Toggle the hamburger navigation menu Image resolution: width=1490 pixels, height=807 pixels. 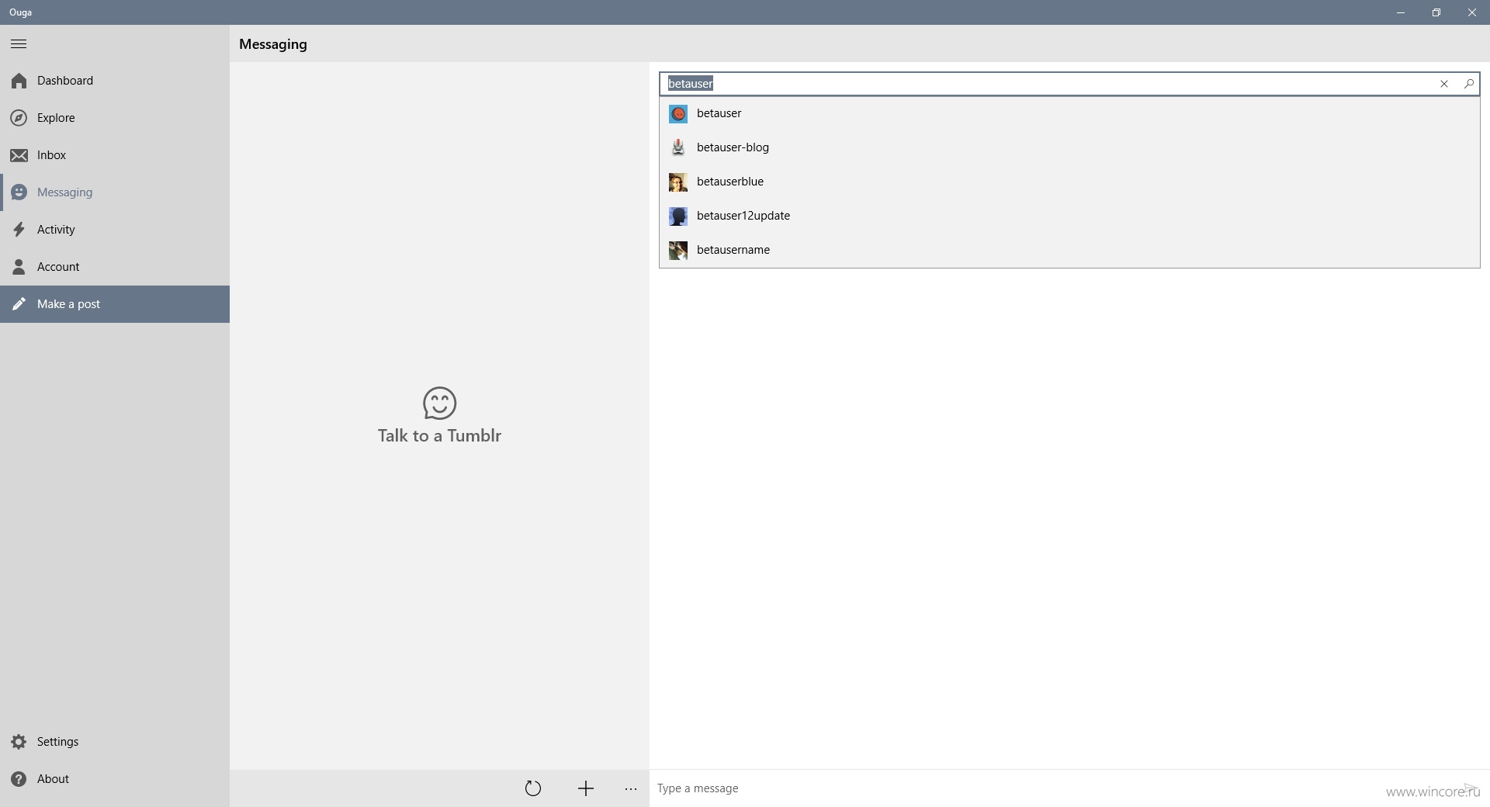point(19,44)
